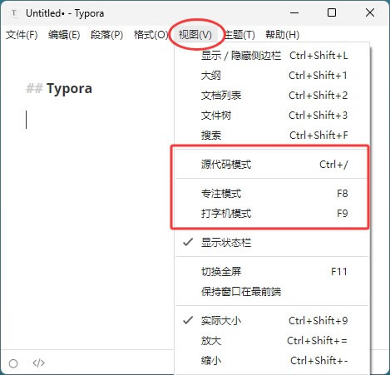Viewport: 390px width, 375px height.
Task: Toggle the 实际大小 checked menu item
Action: tap(272, 321)
